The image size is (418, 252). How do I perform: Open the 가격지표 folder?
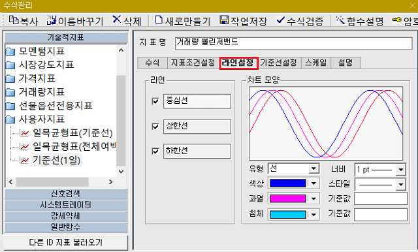click(31, 78)
